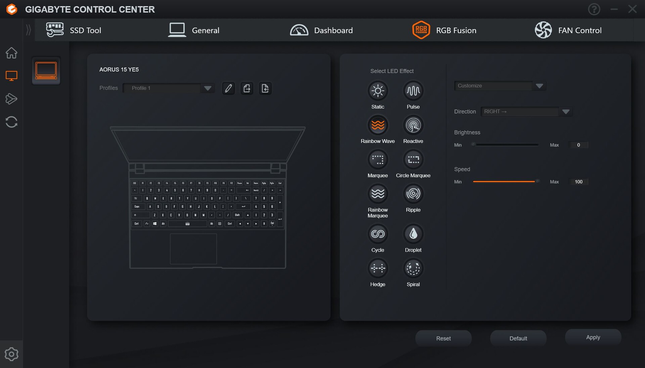The height and width of the screenshot is (368, 645).
Task: Open settings gear at bottom left
Action: pos(11,354)
